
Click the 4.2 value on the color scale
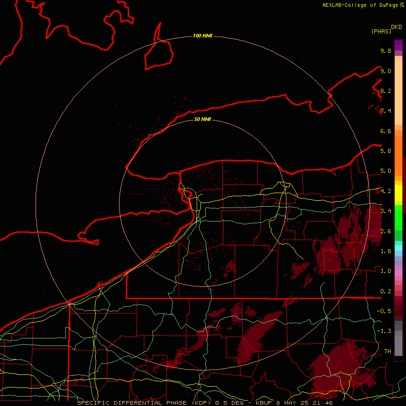(386, 191)
